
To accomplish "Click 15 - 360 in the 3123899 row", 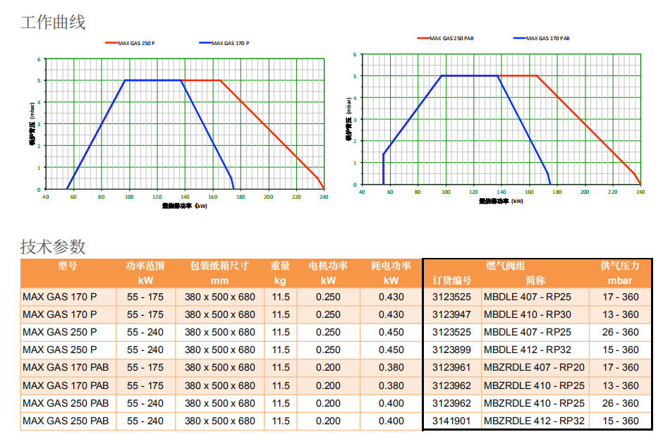I will click(620, 350).
